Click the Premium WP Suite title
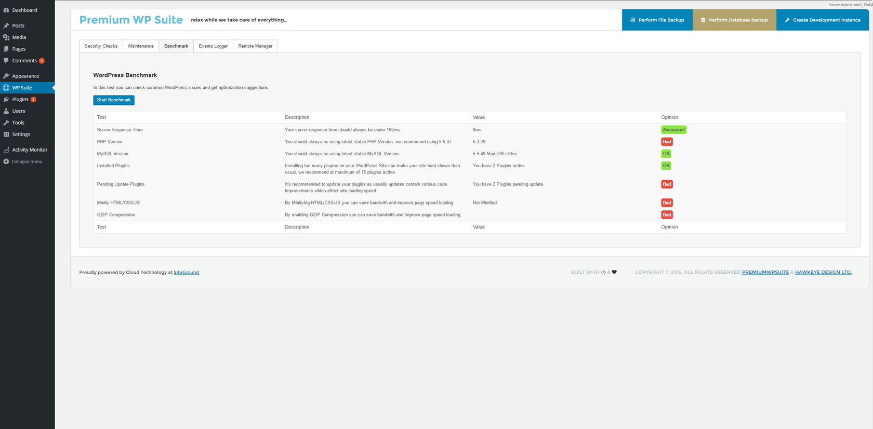The image size is (873, 429). [131, 20]
